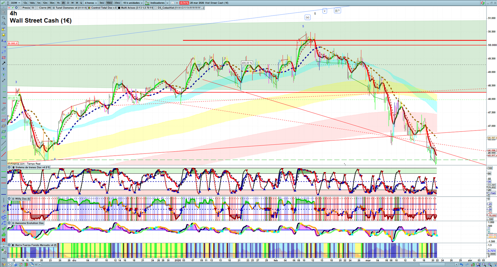
Task: Click the 5kU units button
Action: click(x=102, y=3)
